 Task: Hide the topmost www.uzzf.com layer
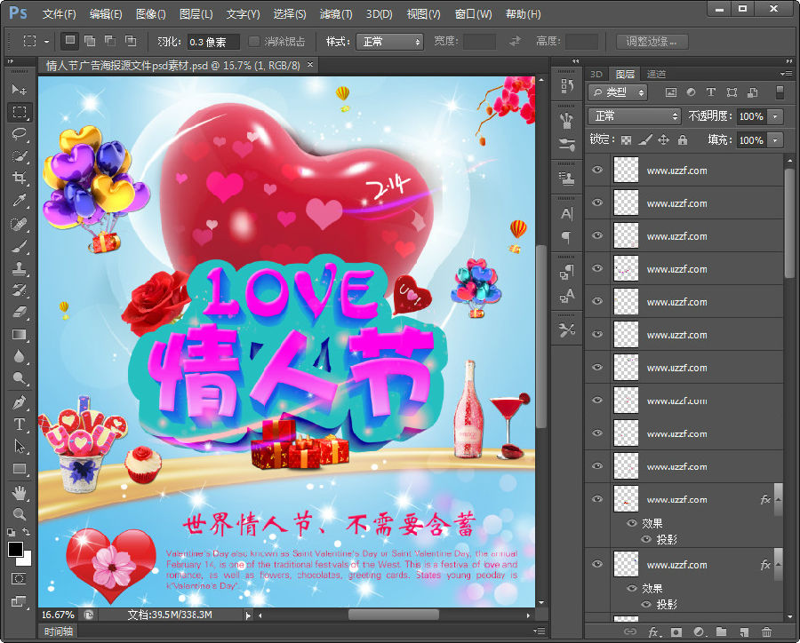point(597,171)
